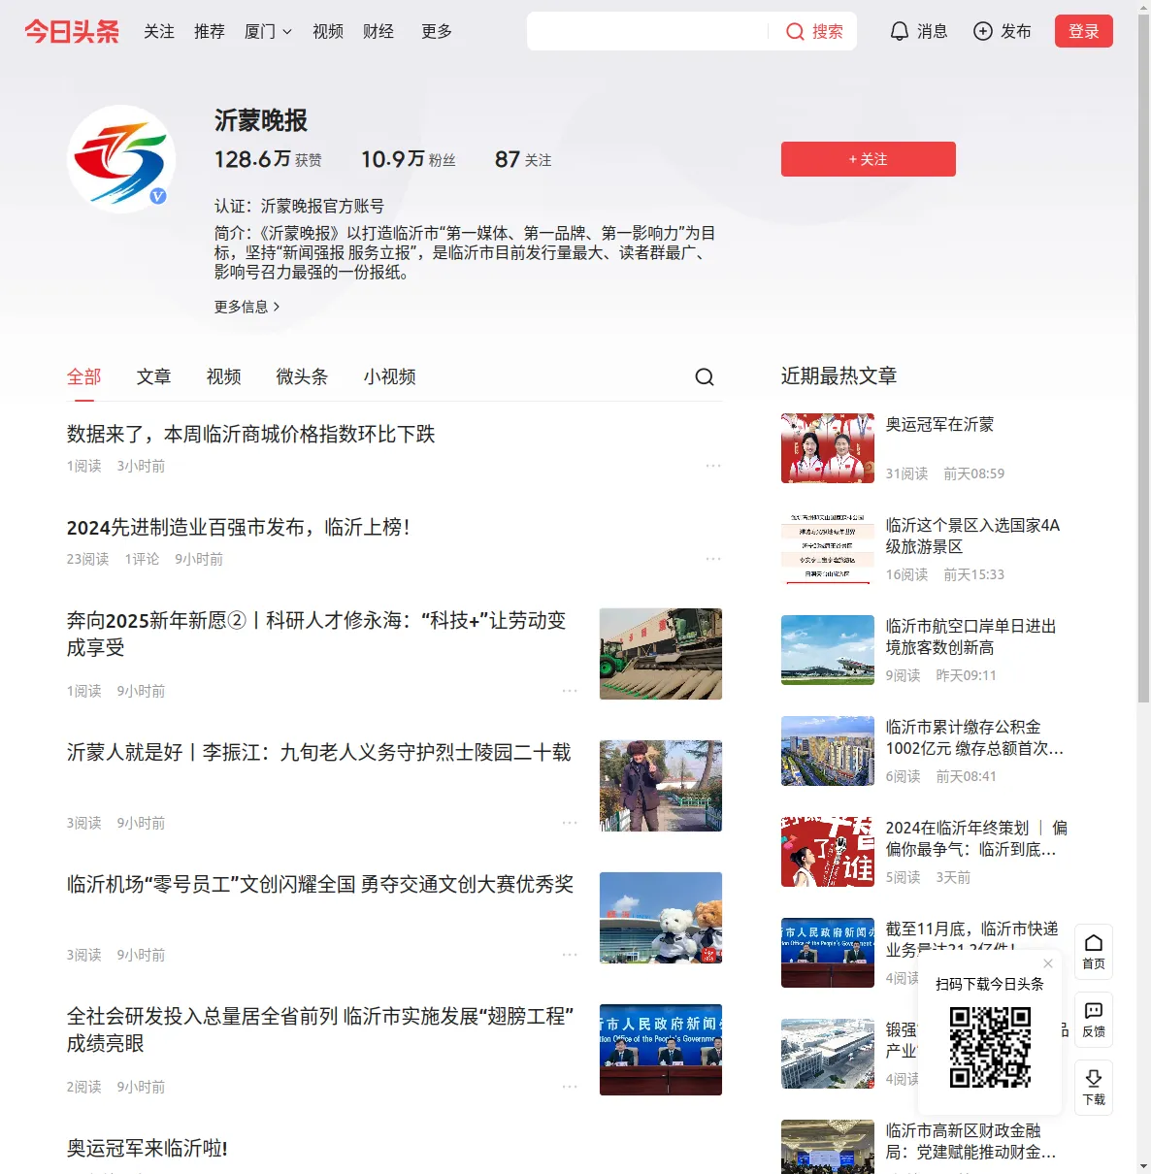Image resolution: width=1151 pixels, height=1174 pixels.
Task: Switch to the 文章 tab
Action: [x=154, y=376]
